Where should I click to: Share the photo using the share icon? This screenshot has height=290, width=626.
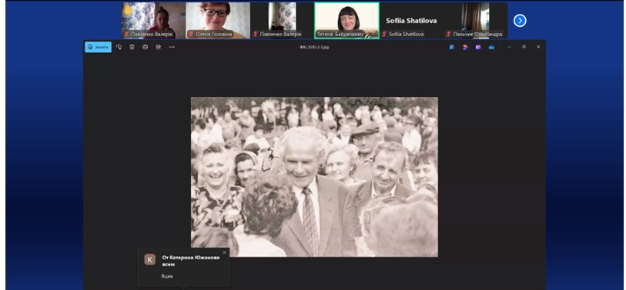(x=158, y=47)
